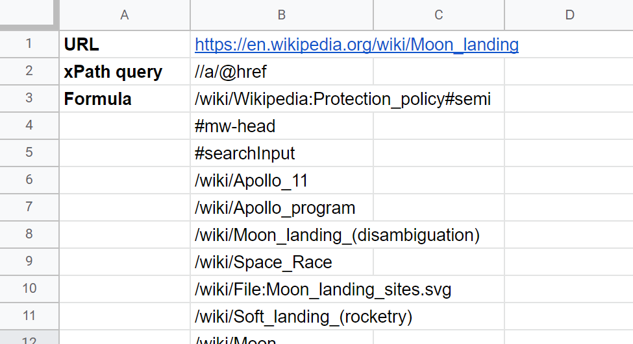Select column B header
The width and height of the screenshot is (633, 344).
[x=281, y=15]
